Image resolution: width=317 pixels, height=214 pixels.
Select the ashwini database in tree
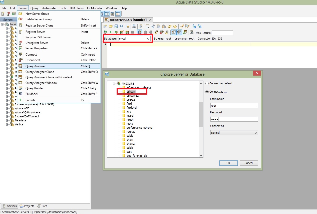[x=131, y=92]
